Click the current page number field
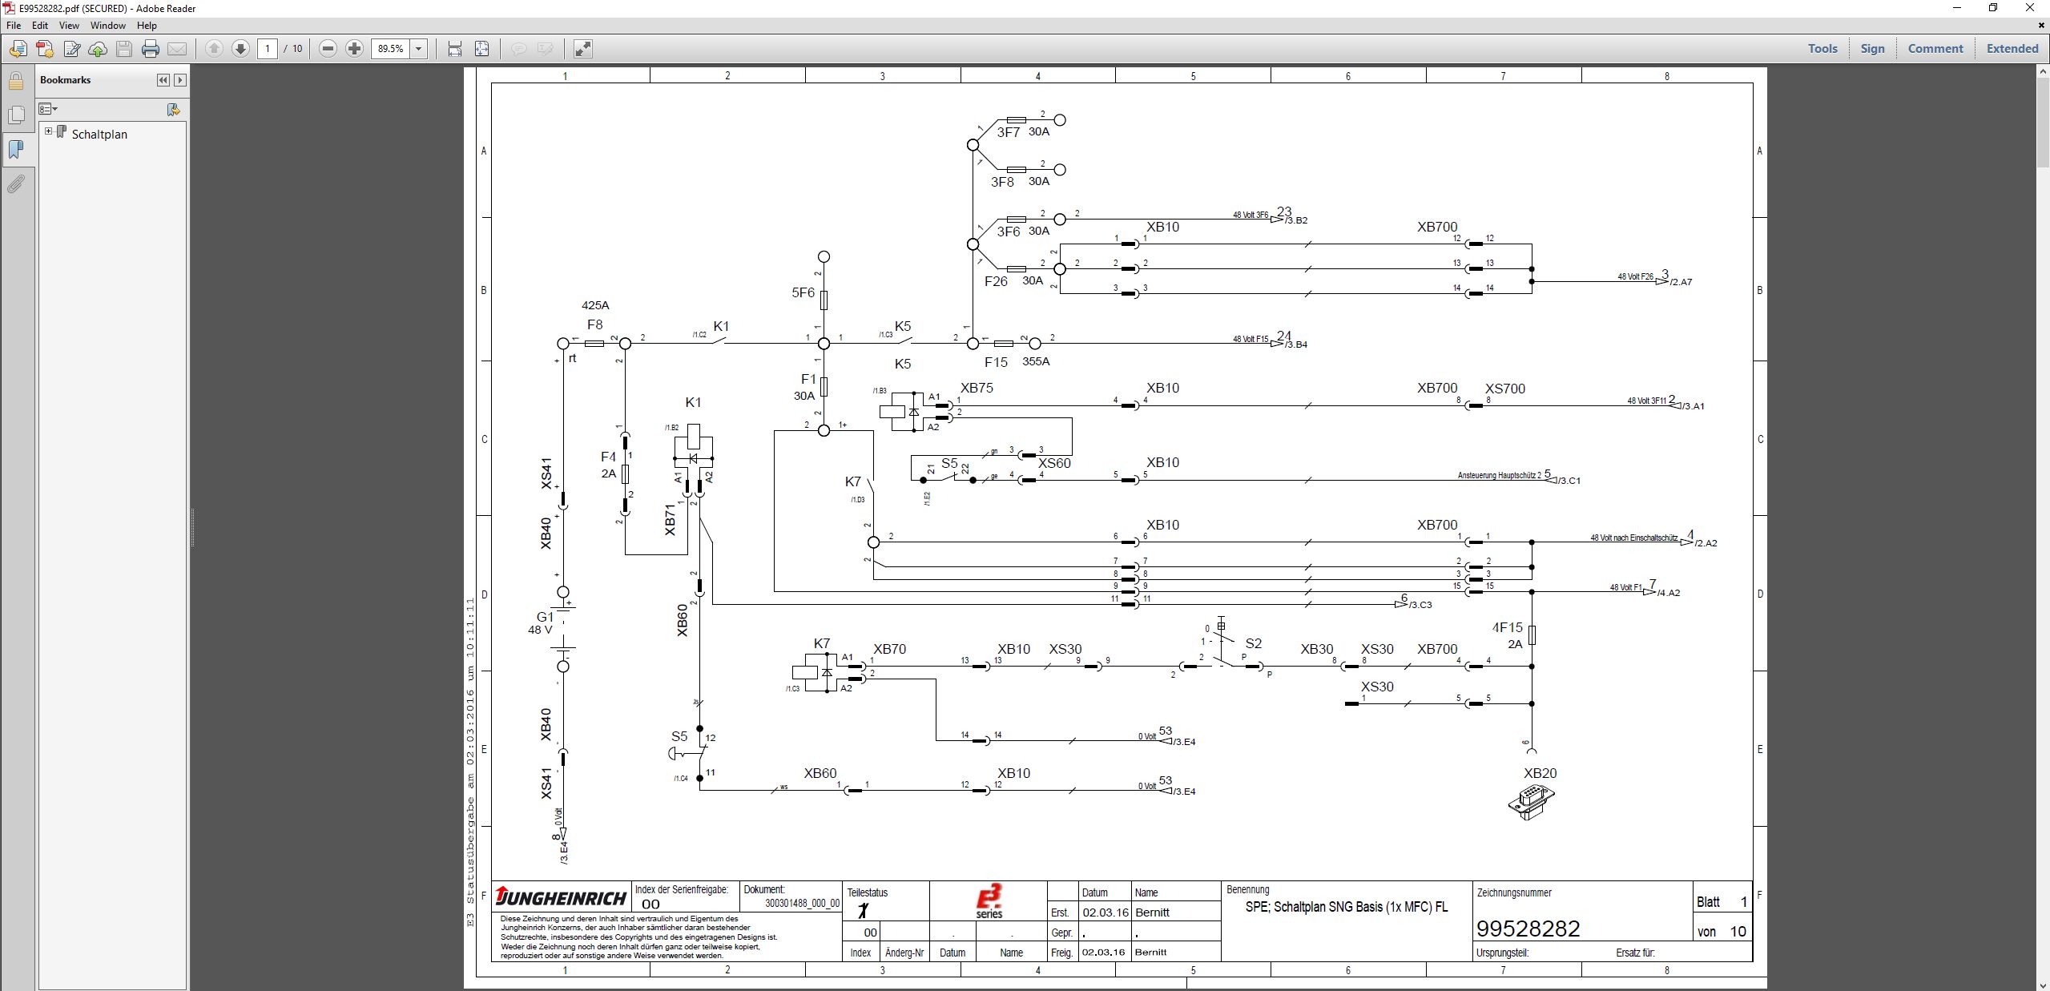2050x991 pixels. point(268,49)
